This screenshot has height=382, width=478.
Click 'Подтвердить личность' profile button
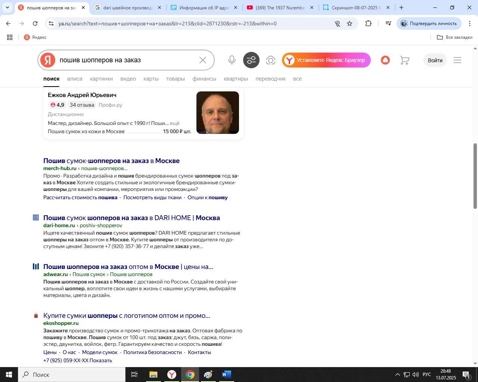coord(429,24)
